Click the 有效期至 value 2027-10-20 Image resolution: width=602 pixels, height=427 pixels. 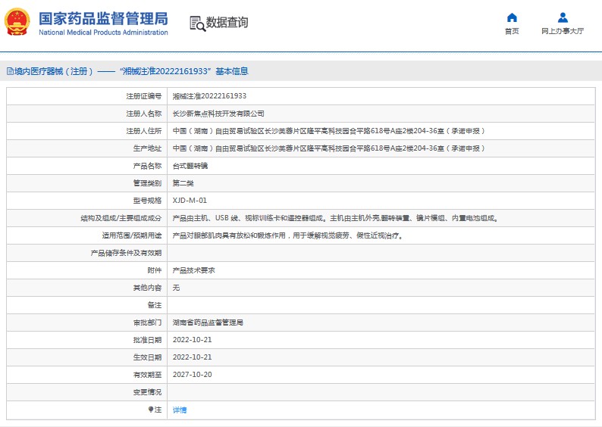click(192, 375)
